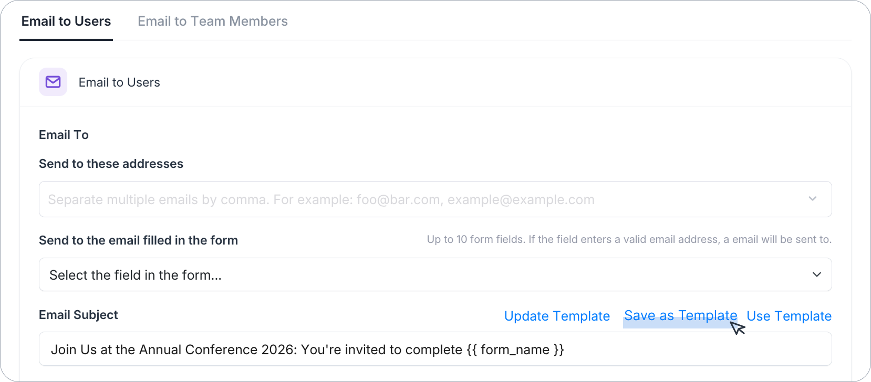
Task: Click the Email Subject label
Action: pyautogui.click(x=78, y=315)
